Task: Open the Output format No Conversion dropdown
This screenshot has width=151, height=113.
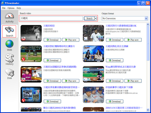Action: point(125,18)
